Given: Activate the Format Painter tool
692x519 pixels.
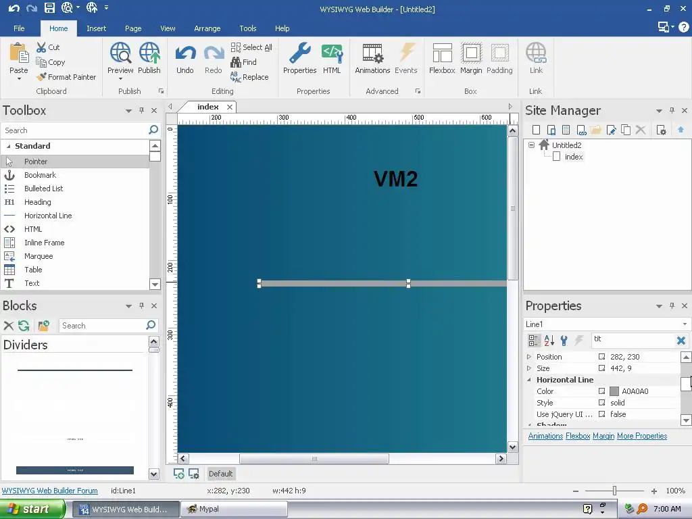Looking at the screenshot, I should 66,77.
